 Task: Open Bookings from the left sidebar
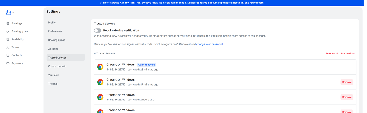click(x=17, y=23)
